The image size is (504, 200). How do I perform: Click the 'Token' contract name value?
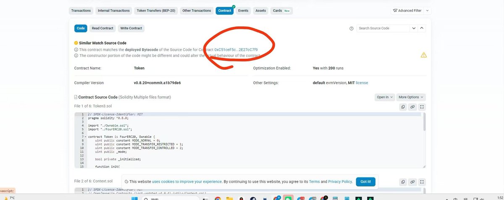click(139, 68)
